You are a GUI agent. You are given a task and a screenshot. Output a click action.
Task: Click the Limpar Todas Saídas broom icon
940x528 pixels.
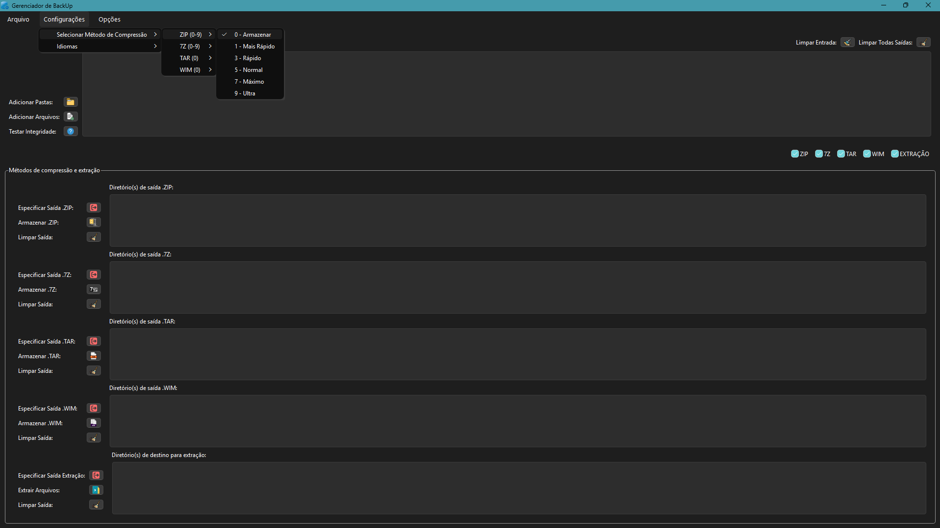pyautogui.click(x=923, y=43)
